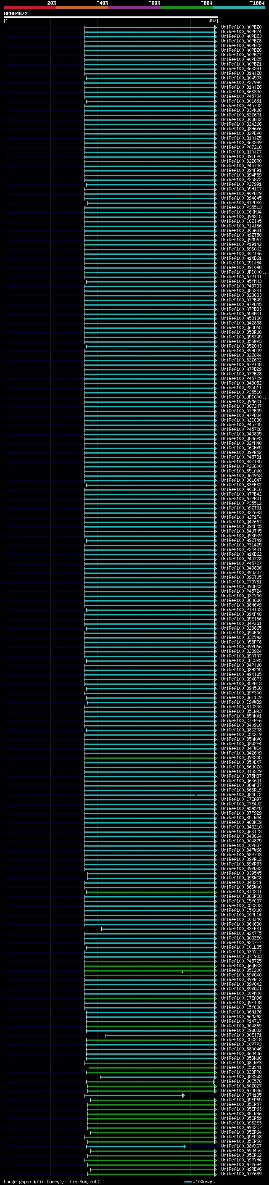Click the white query length bar
Screen dimensions: 269x1185
click(x=111, y=17)
